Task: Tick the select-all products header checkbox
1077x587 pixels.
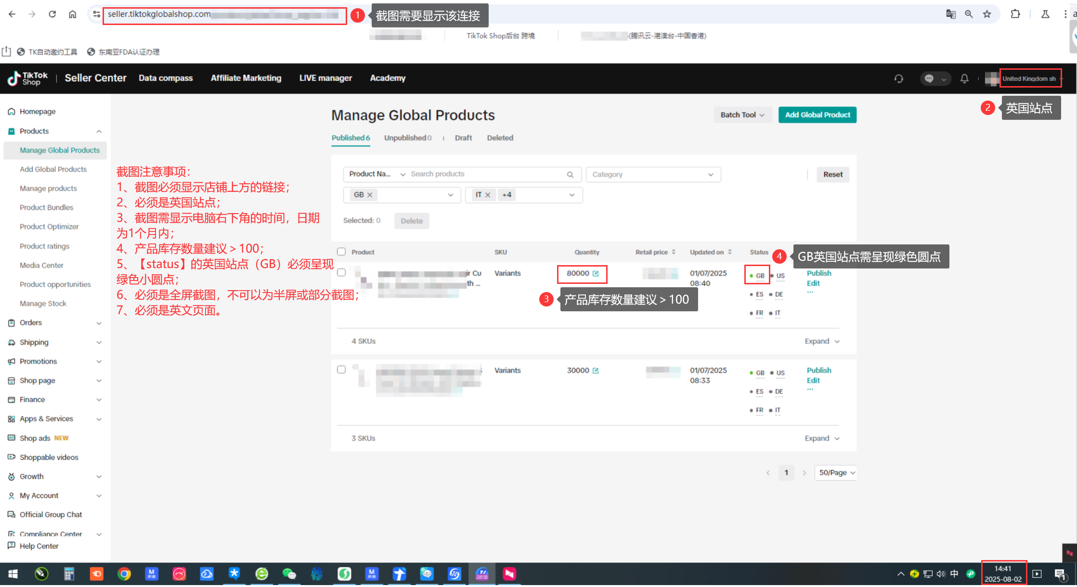Action: 341,252
